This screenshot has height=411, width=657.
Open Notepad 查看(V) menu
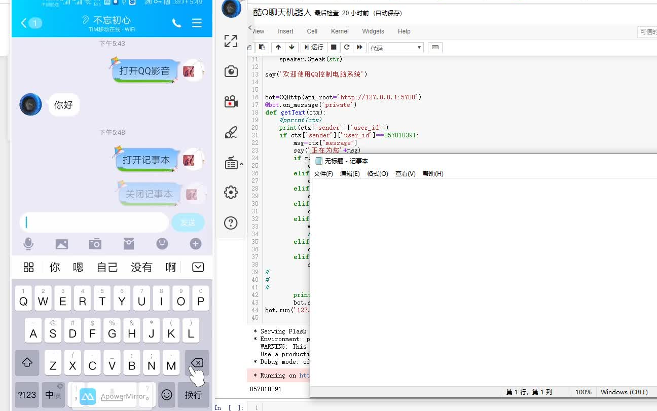[x=405, y=174]
